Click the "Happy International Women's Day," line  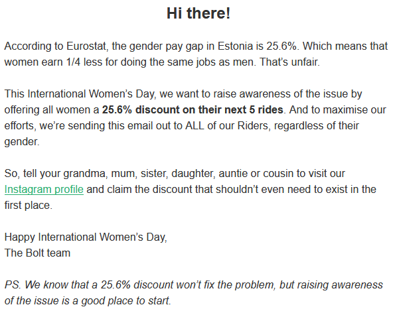click(x=86, y=237)
